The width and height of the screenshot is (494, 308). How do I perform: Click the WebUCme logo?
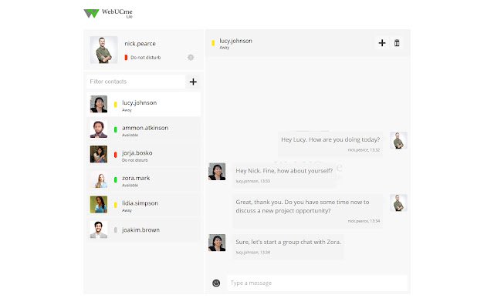(108, 13)
